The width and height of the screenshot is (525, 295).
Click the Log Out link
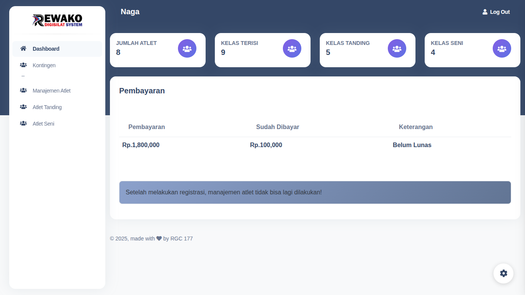pyautogui.click(x=500, y=12)
